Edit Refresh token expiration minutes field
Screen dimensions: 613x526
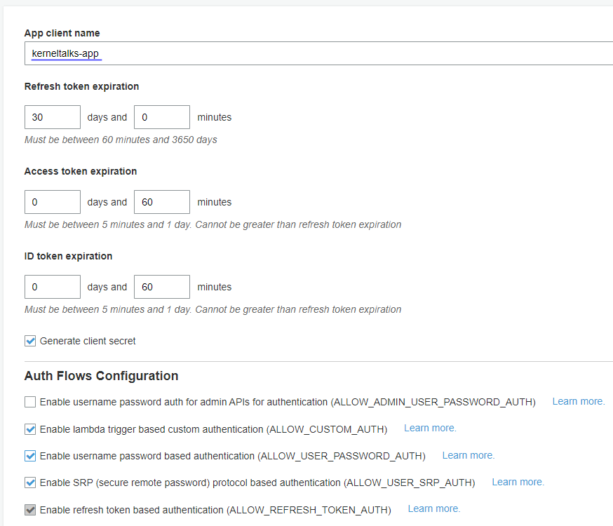162,117
